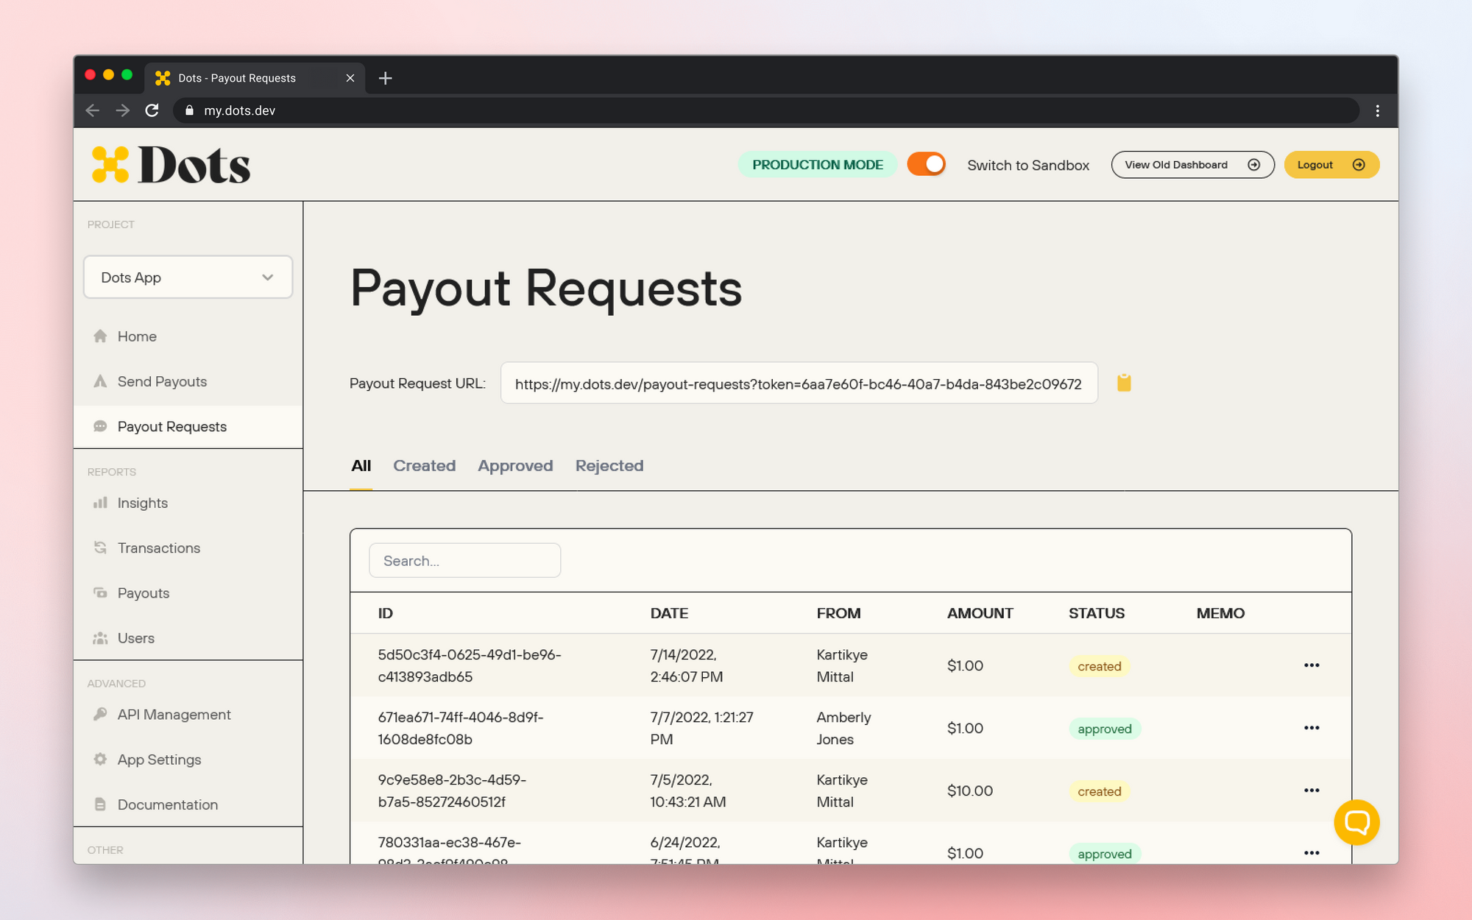The width and height of the screenshot is (1472, 920).
Task: Switch to Sandbox mode
Action: [x=1028, y=165]
